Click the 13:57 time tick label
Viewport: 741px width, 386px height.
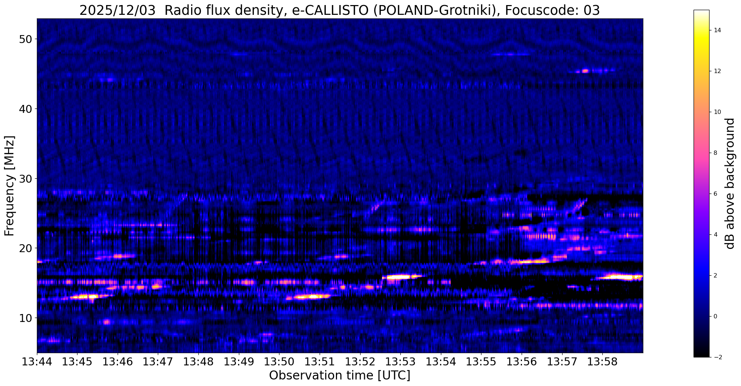(x=562, y=362)
